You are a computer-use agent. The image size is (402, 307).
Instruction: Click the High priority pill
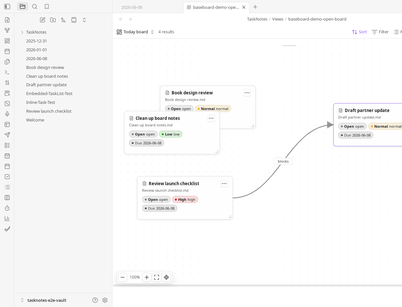click(185, 200)
